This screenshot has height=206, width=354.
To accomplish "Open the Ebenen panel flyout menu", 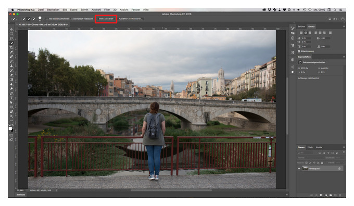I will 344,147.
